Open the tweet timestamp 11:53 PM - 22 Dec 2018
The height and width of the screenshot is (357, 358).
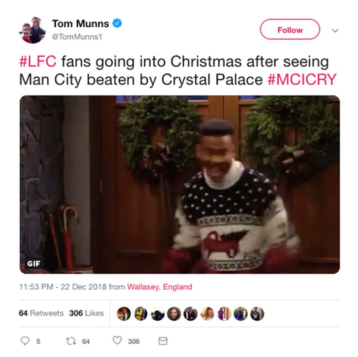point(63,287)
